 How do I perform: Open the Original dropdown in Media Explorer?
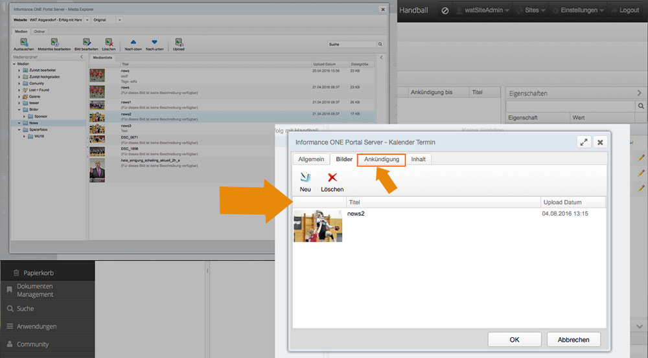(119, 20)
